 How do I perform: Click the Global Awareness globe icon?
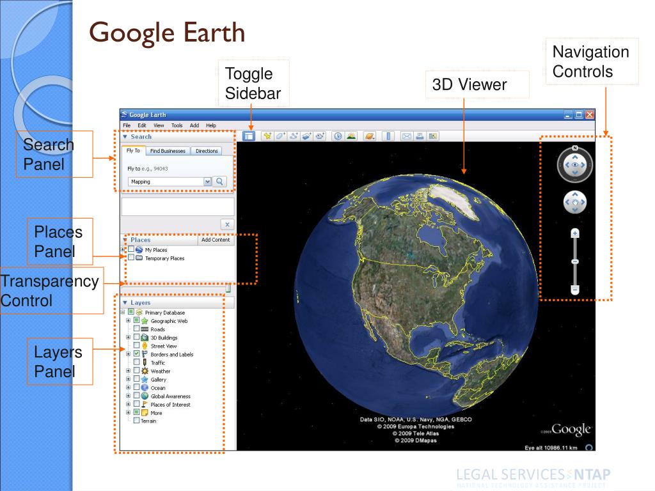[145, 396]
